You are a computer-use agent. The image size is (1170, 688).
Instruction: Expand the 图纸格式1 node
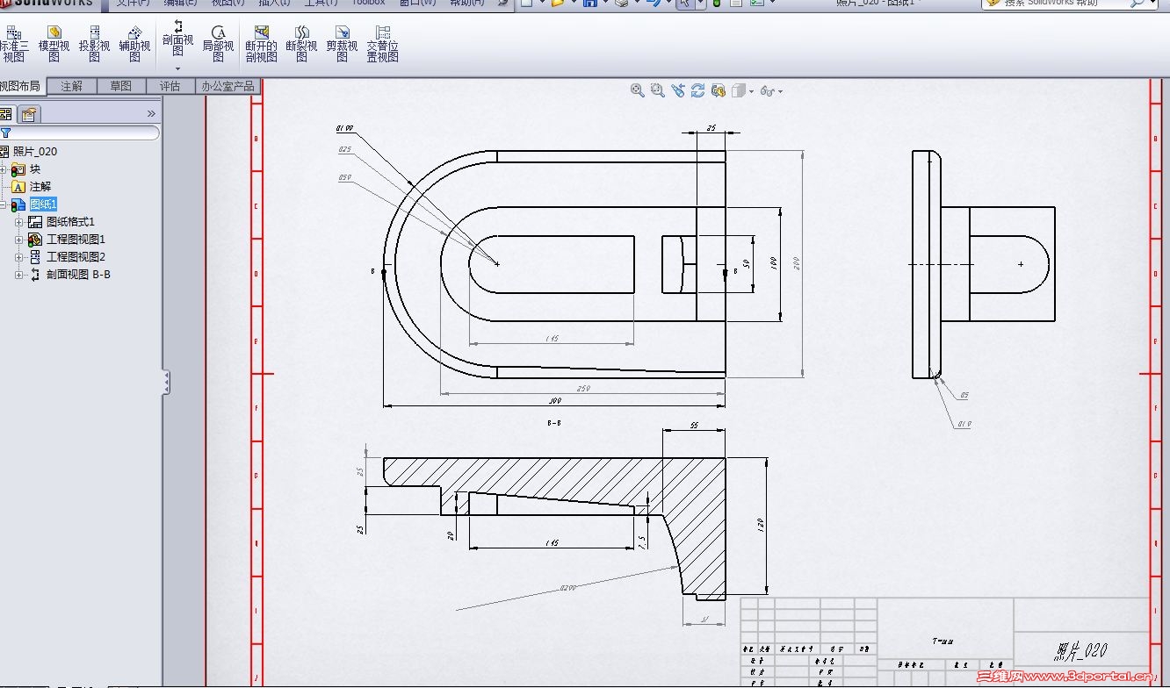(19, 222)
